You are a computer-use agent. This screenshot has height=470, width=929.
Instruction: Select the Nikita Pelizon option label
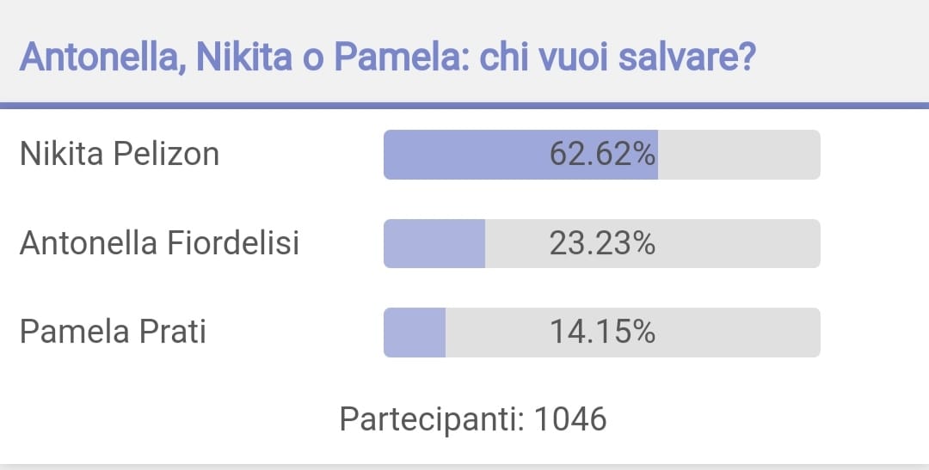(x=120, y=155)
